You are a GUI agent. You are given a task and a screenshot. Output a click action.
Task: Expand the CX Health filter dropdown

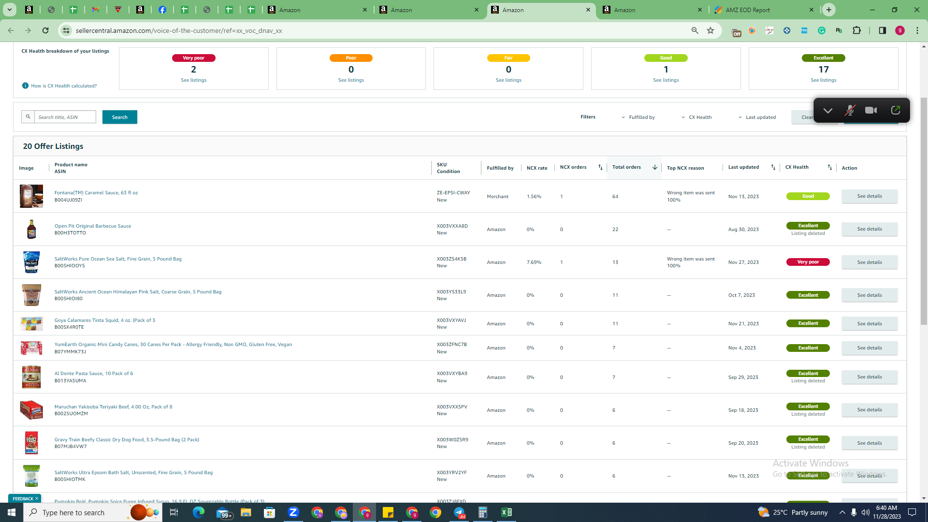click(696, 117)
